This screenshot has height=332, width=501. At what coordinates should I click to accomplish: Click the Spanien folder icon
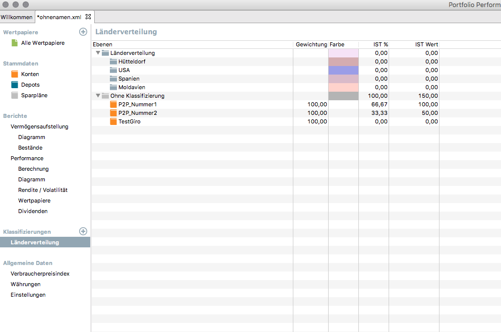[x=113, y=79]
